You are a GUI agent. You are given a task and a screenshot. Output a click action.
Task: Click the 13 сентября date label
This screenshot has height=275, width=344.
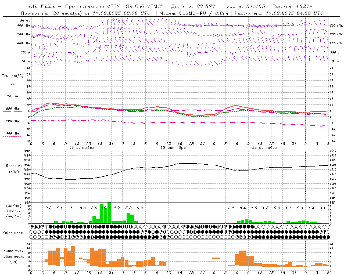[x=264, y=148]
